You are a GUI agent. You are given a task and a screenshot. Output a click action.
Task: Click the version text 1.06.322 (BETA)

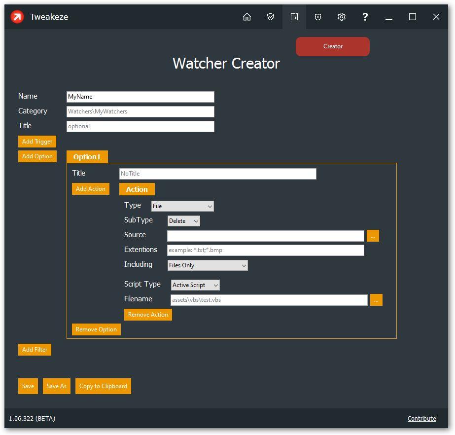click(32, 418)
